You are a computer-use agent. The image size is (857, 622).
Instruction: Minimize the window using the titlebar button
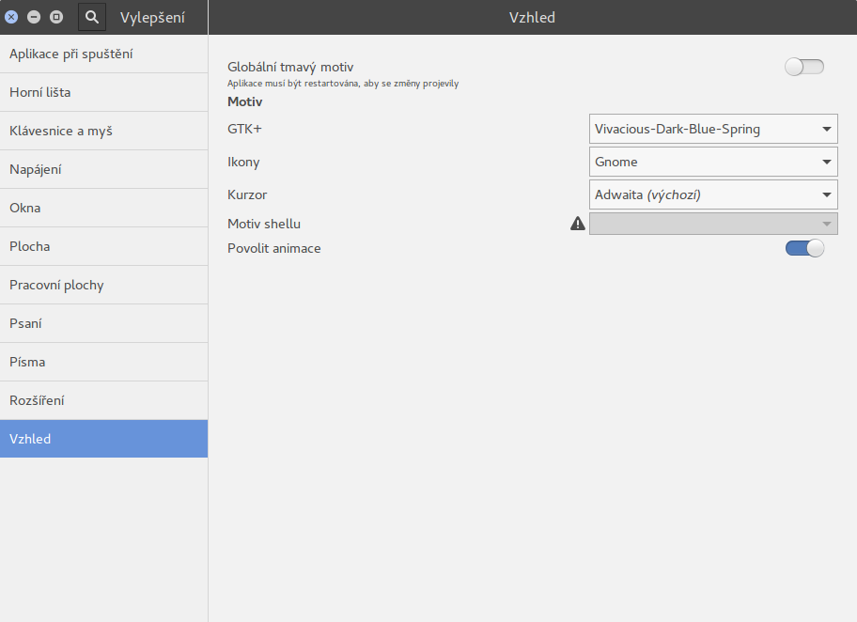[34, 17]
